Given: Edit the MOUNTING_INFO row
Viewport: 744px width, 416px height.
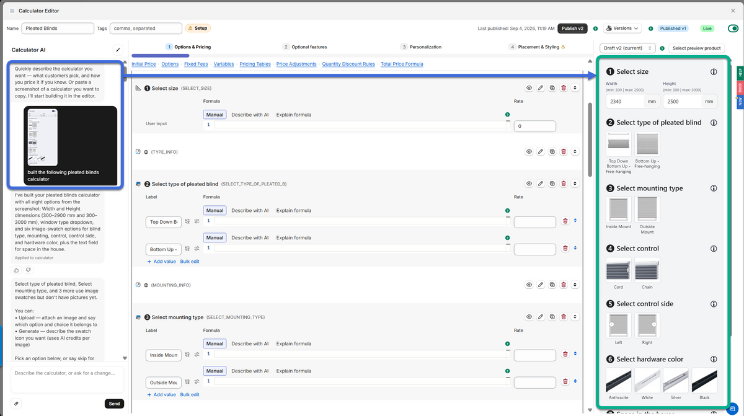Looking at the screenshot, I should click(x=541, y=285).
